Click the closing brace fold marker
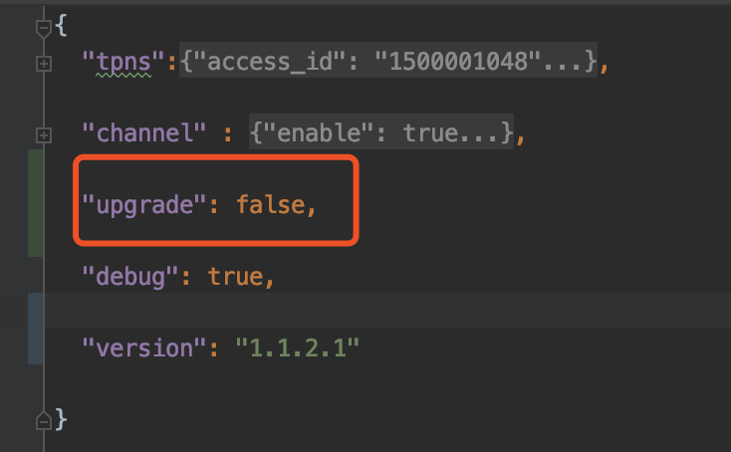 (x=43, y=418)
